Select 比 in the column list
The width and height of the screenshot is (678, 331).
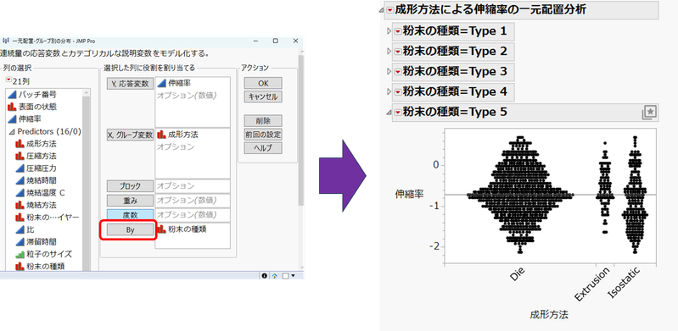[x=25, y=229]
